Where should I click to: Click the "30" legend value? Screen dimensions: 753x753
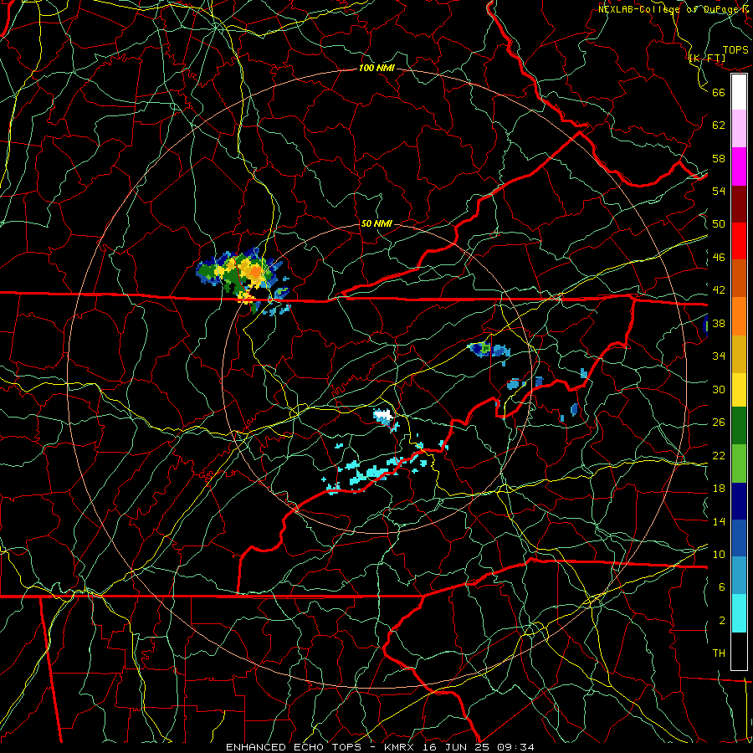click(719, 389)
